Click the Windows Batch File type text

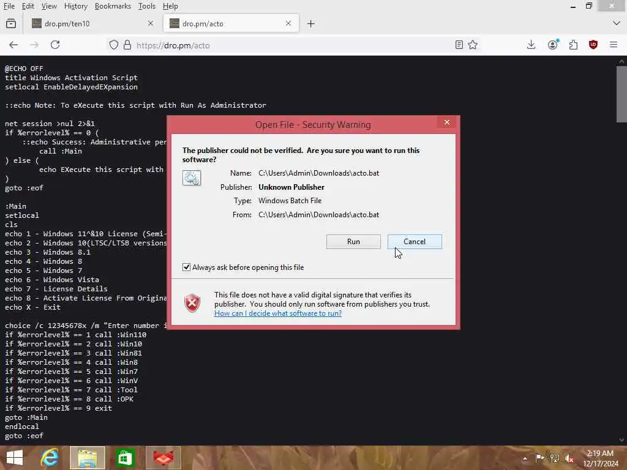(x=290, y=201)
